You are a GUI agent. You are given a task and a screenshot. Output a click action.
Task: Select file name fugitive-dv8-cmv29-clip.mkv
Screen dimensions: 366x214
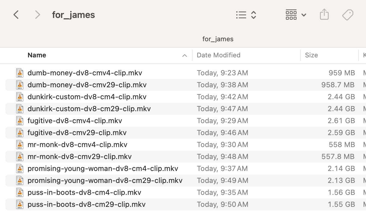point(77,132)
